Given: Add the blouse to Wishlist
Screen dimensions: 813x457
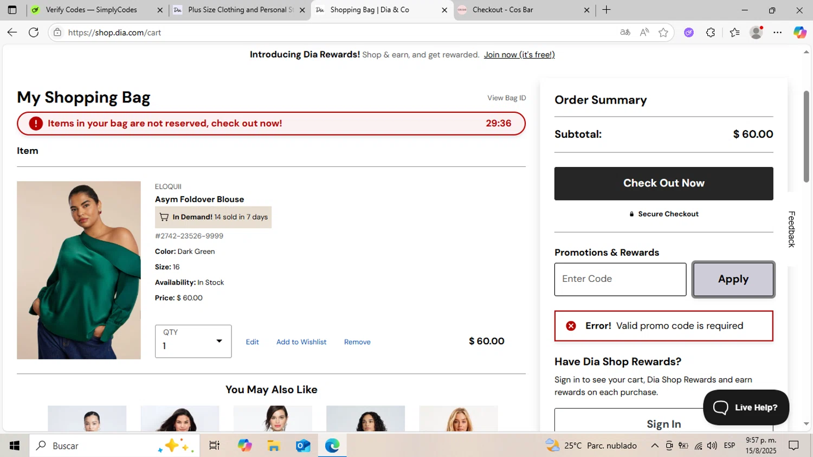Looking at the screenshot, I should pyautogui.click(x=301, y=342).
